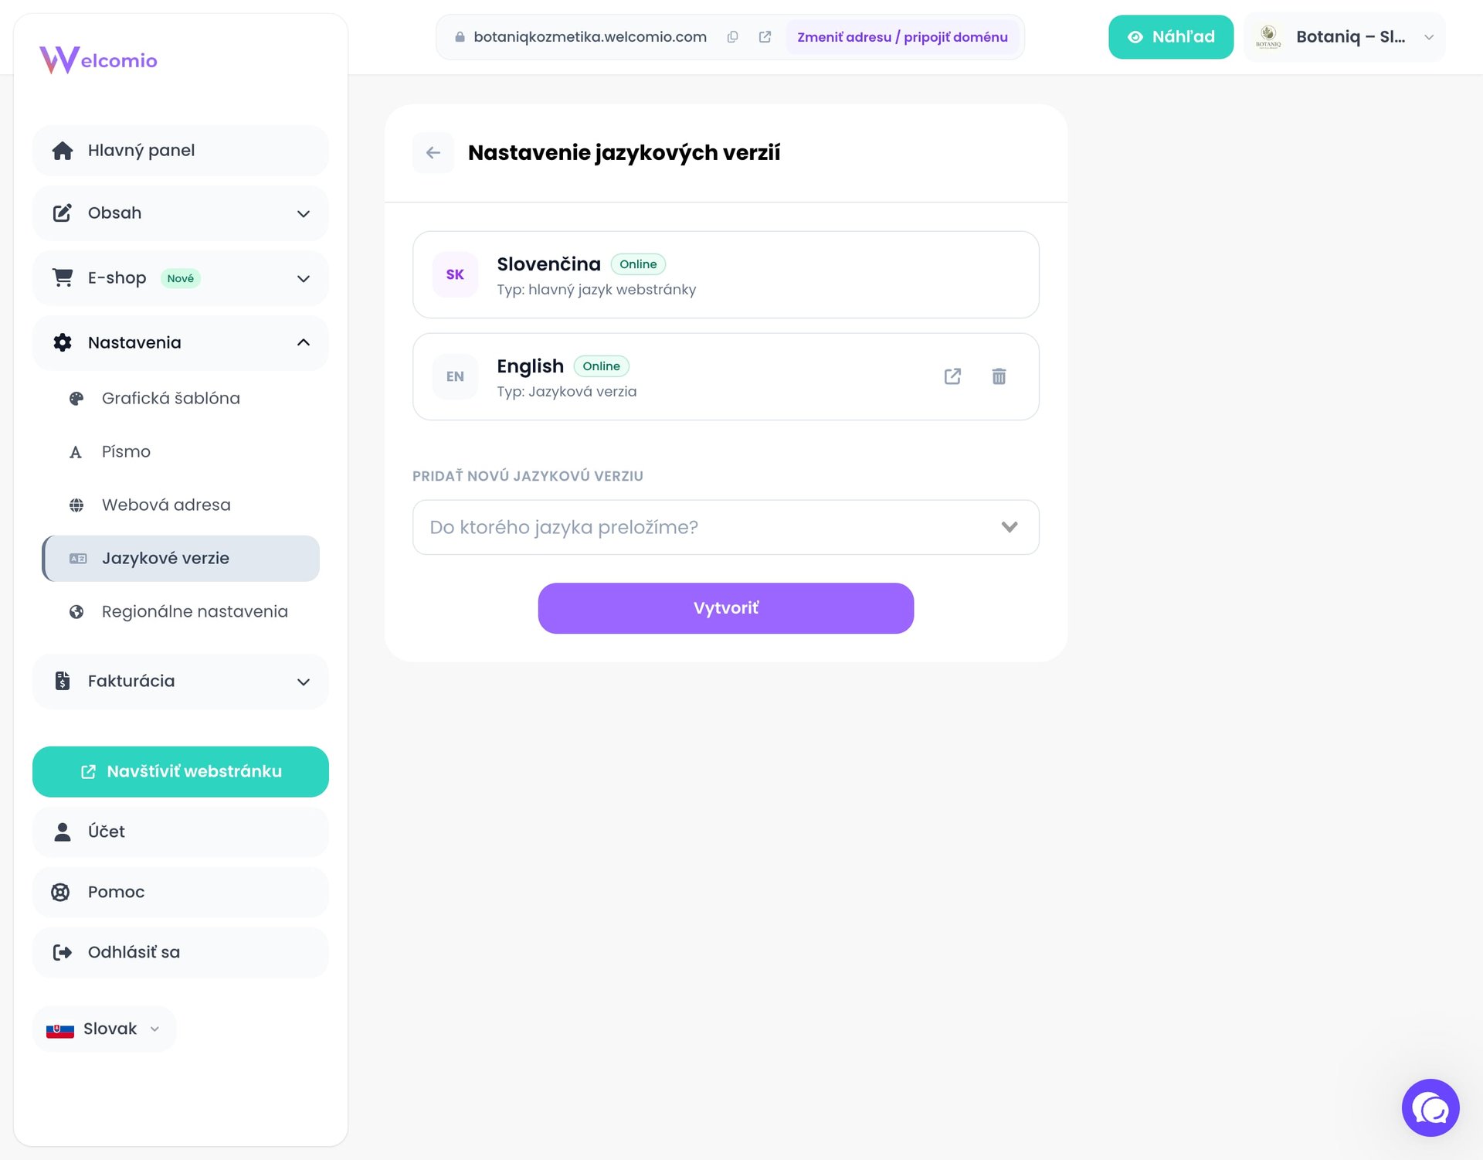Viewport: 1483px width, 1160px height.
Task: Click the back arrow beside the page title
Action: point(433,153)
